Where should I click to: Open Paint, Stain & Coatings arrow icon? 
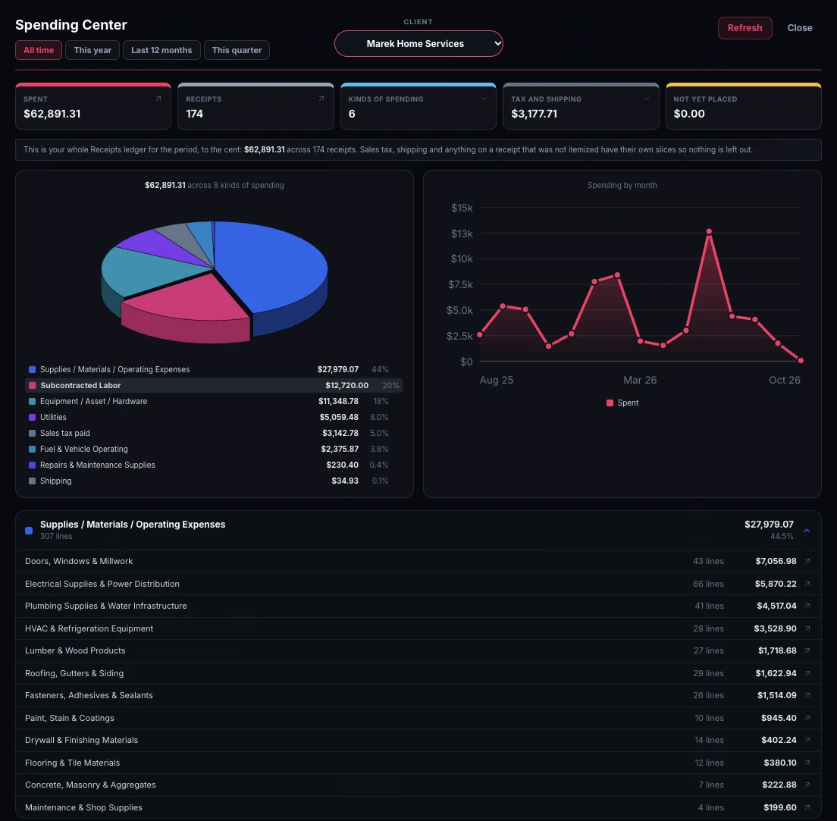click(x=807, y=719)
